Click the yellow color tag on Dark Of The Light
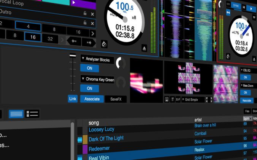257x160 pixels. 85,139
